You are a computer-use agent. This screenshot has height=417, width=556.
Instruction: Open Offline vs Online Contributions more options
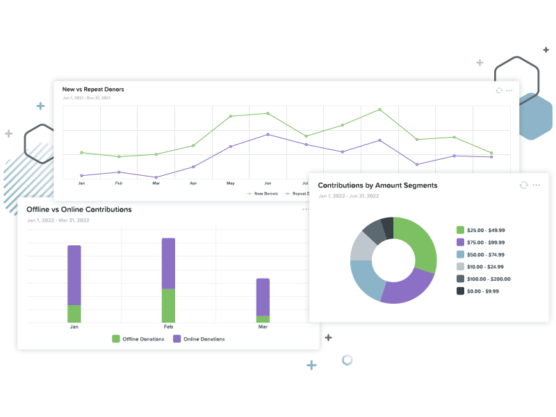pyautogui.click(x=305, y=209)
